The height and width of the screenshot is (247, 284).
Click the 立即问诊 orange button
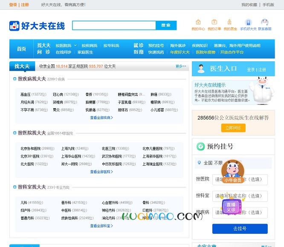(x=233, y=128)
